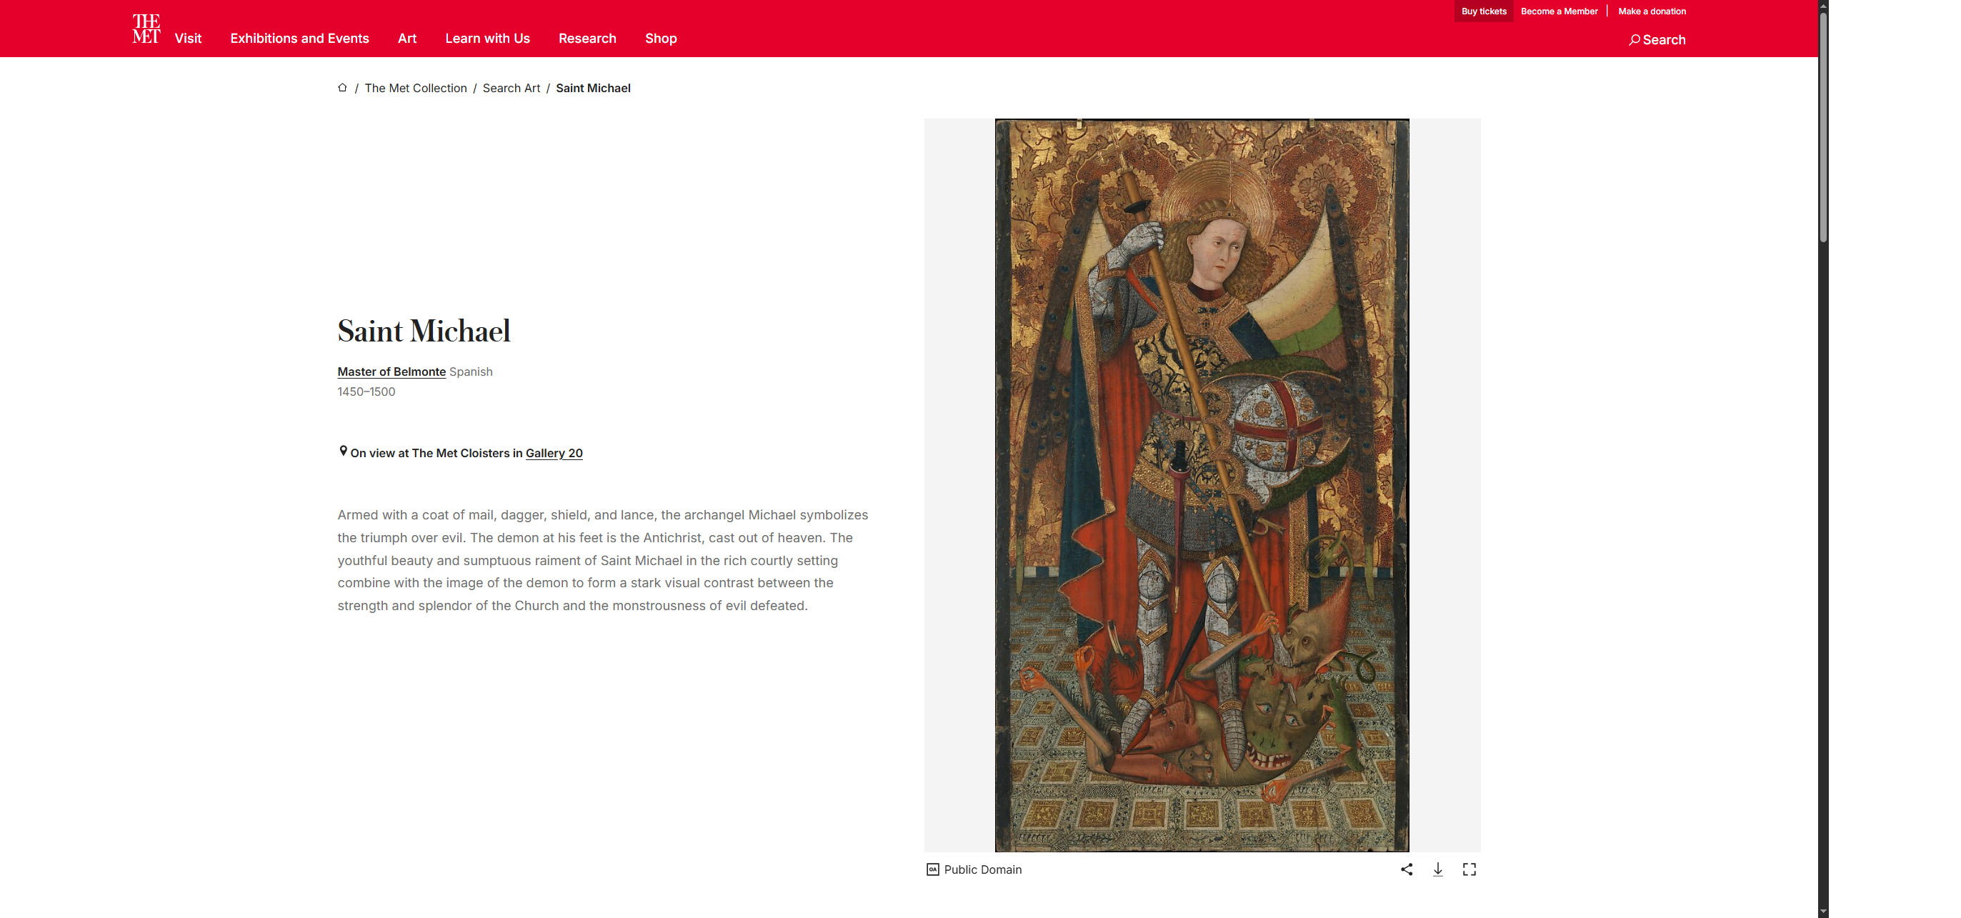Open Exhibitions and Events menu

[x=299, y=38]
